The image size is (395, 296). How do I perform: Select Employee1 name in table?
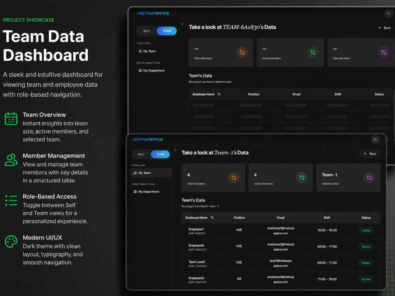[196, 229]
